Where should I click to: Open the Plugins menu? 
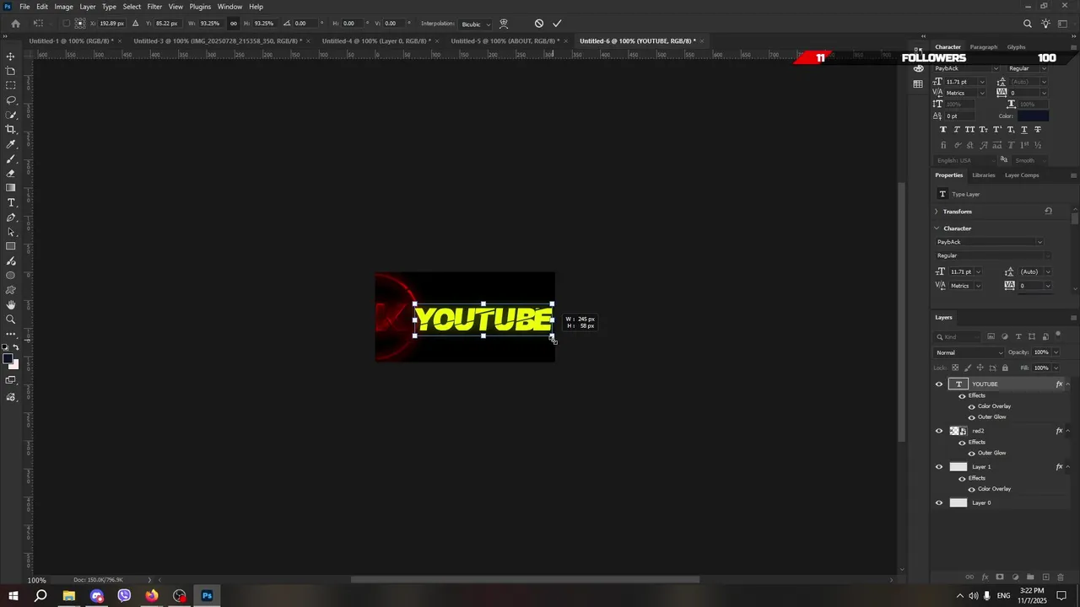[200, 7]
